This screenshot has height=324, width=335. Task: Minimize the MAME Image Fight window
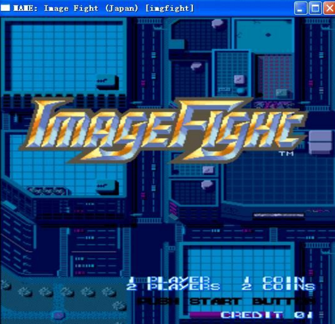[x=301, y=9]
